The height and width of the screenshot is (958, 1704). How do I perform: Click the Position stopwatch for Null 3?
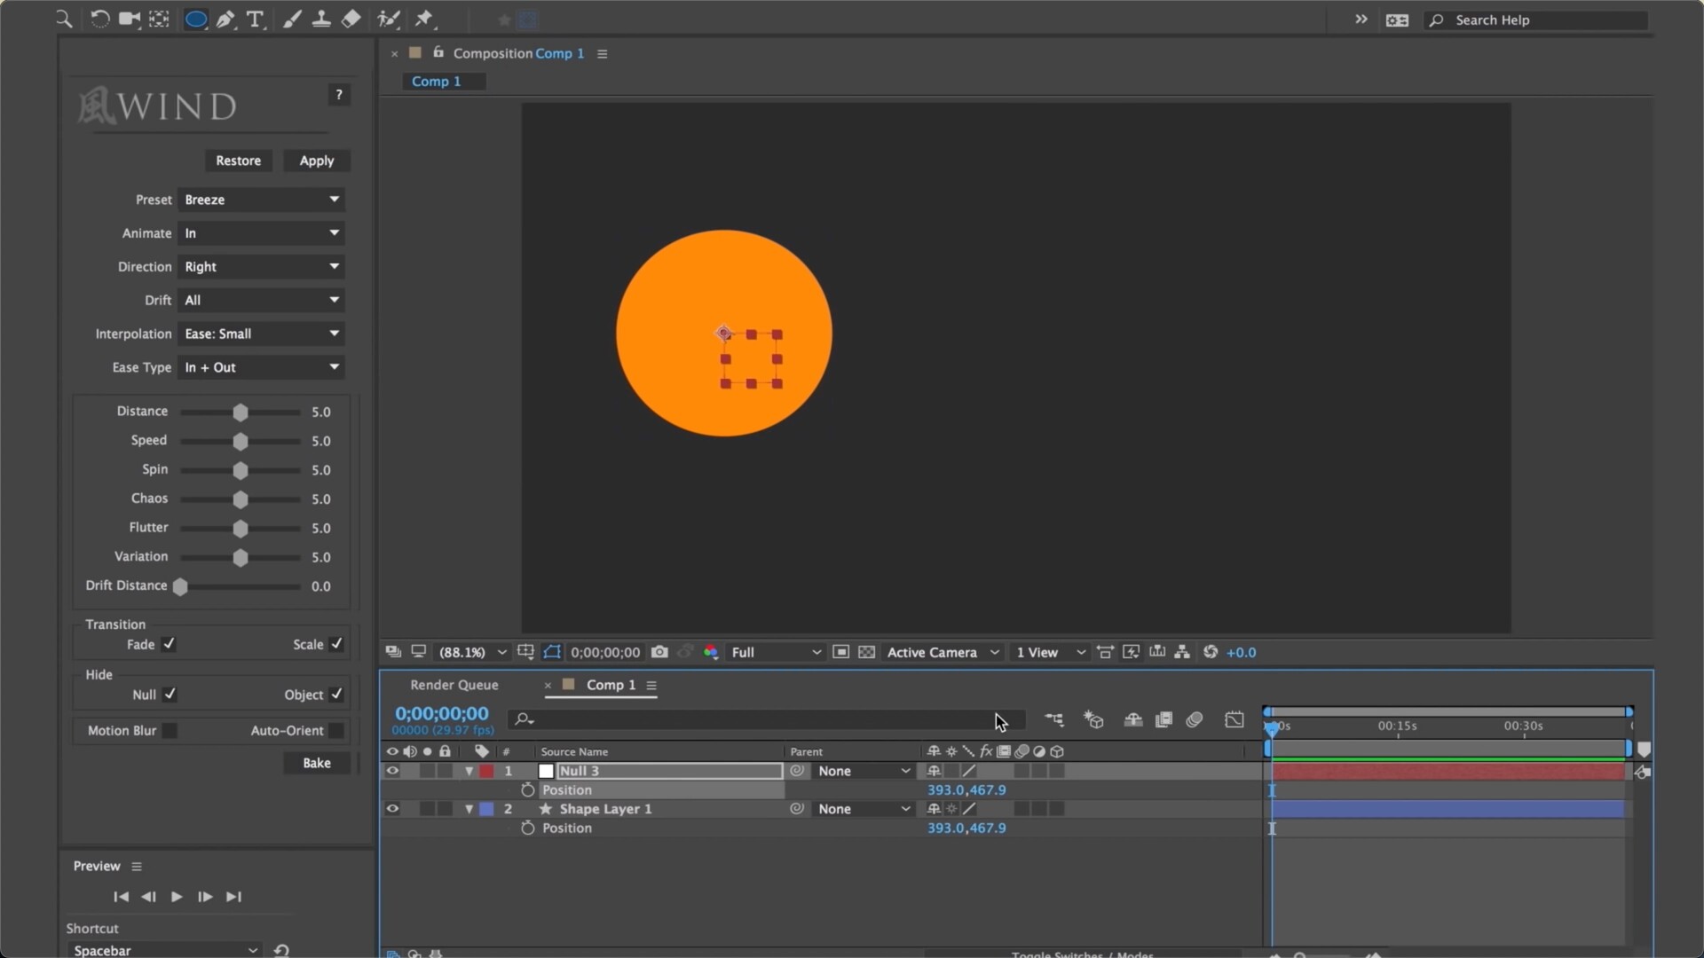click(x=528, y=789)
